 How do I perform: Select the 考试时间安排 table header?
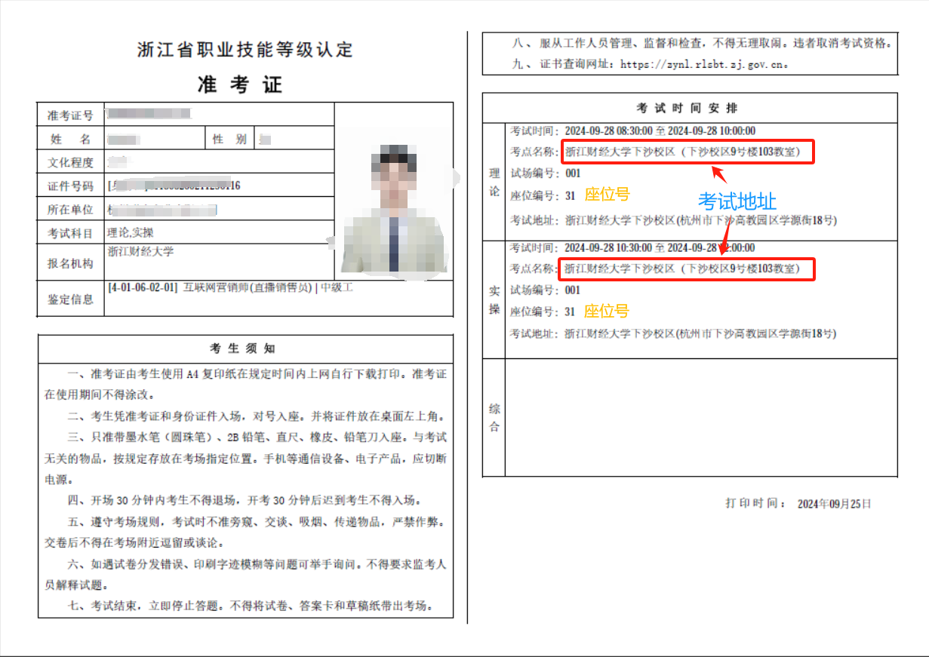pyautogui.click(x=691, y=108)
